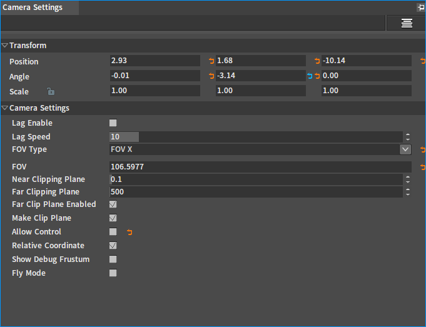Click the Position Z field -10.14
The height and width of the screenshot is (327, 426).
[x=366, y=61]
